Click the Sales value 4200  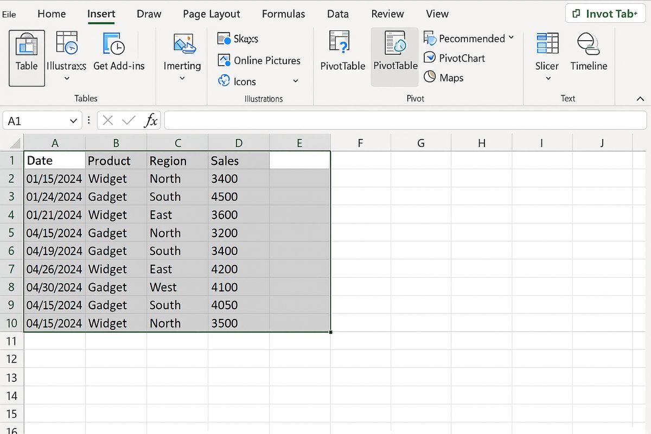[x=239, y=269]
